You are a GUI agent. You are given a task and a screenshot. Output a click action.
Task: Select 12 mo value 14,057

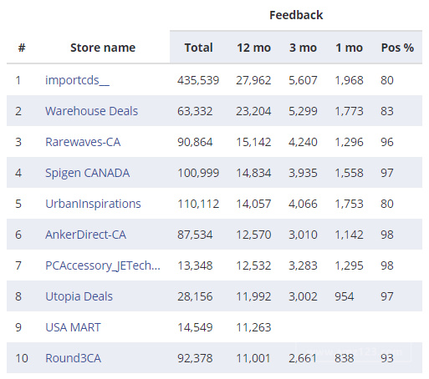(x=253, y=204)
